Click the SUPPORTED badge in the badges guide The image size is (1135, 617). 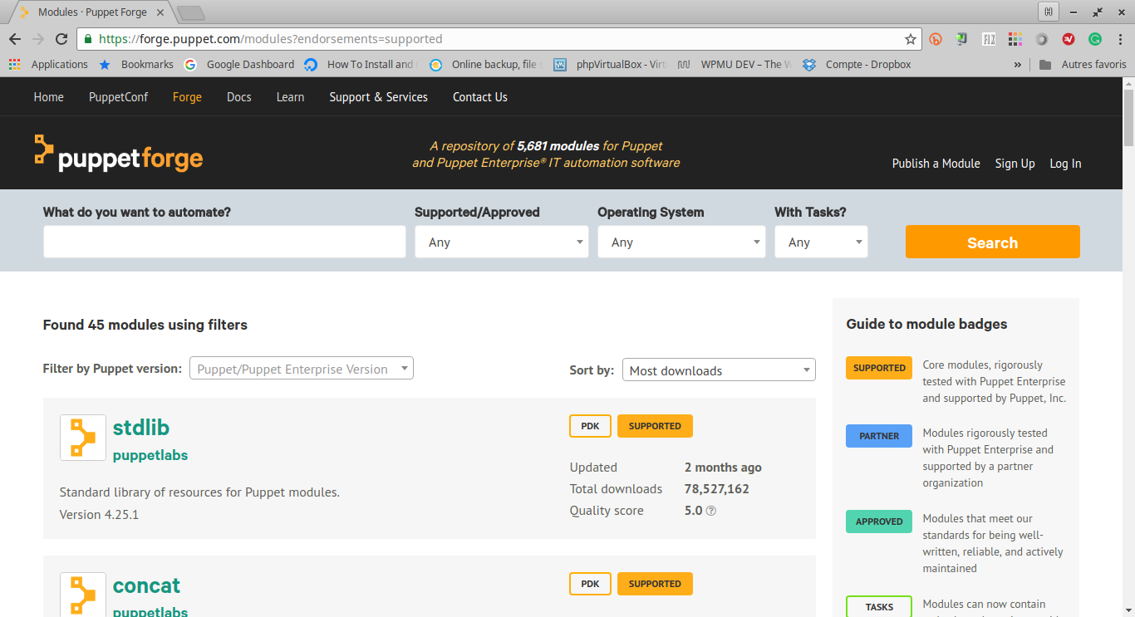[879, 368]
